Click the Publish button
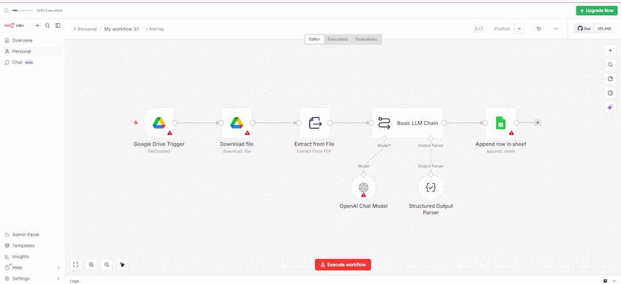Viewport: 621px width, 284px height. [502, 29]
